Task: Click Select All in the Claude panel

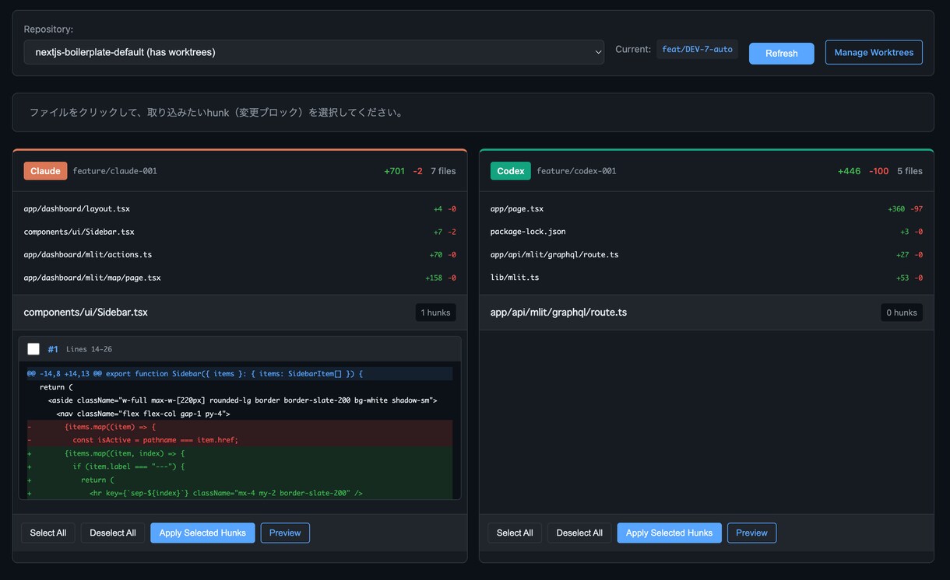Action: (48, 533)
